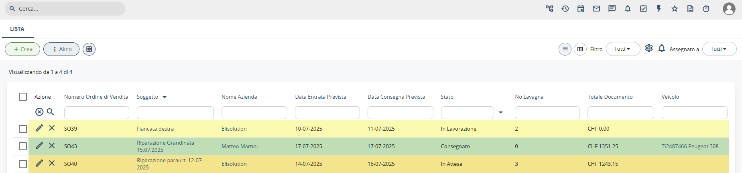Viewport: 742px width, 173px height.
Task: Open the calendar icon in top bar
Action: (581, 9)
